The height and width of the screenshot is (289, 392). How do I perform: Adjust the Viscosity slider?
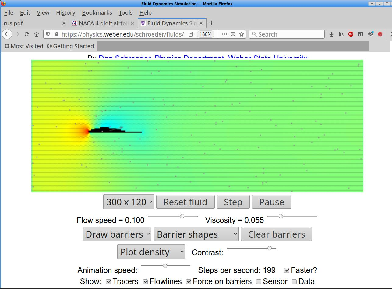[x=292, y=216]
